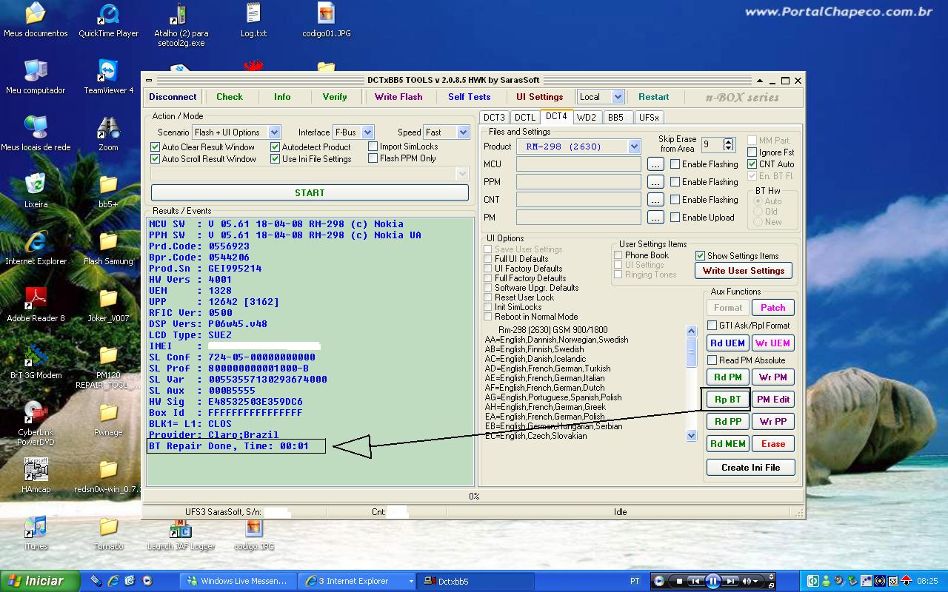Open Windows Live Messenger taskbar item
The height and width of the screenshot is (592, 948).
click(238, 581)
